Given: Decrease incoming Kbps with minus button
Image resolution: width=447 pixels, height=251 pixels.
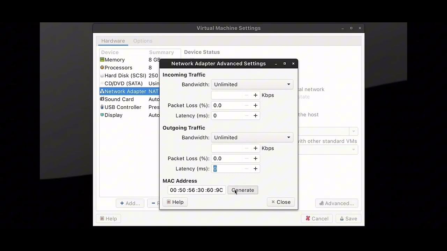Looking at the screenshot, I should click(247, 95).
